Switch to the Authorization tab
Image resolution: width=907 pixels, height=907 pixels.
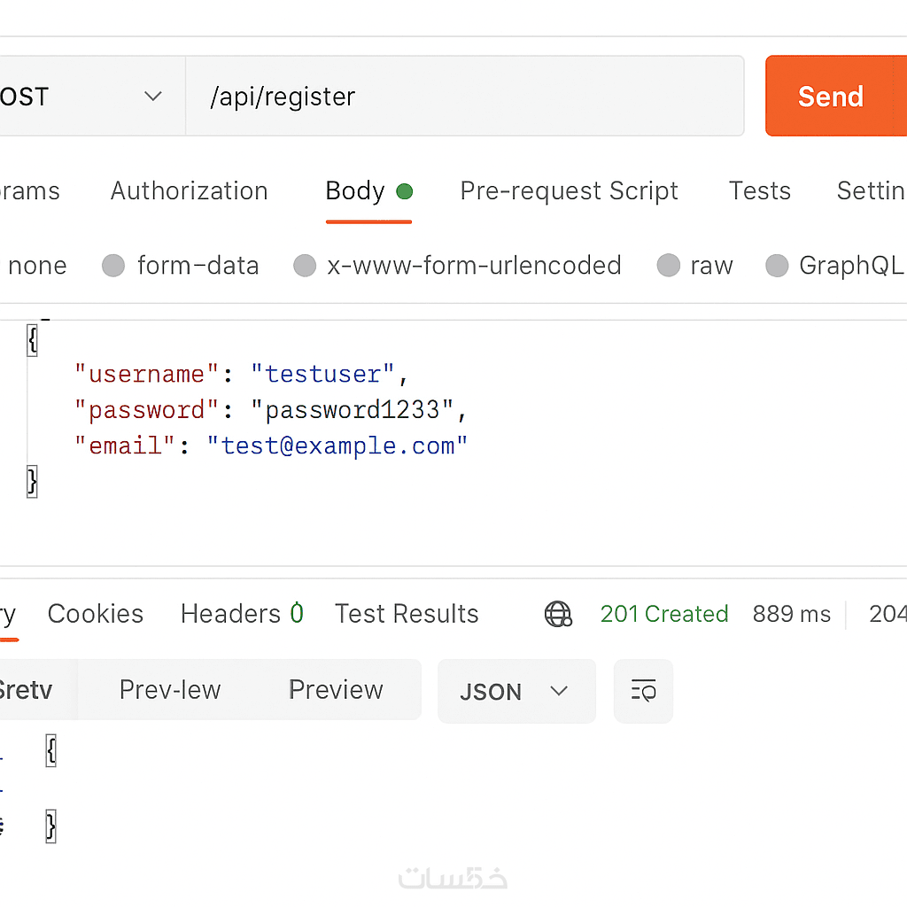(x=189, y=191)
